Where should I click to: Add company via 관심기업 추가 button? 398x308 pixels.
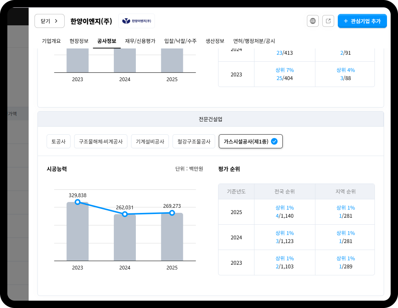362,21
